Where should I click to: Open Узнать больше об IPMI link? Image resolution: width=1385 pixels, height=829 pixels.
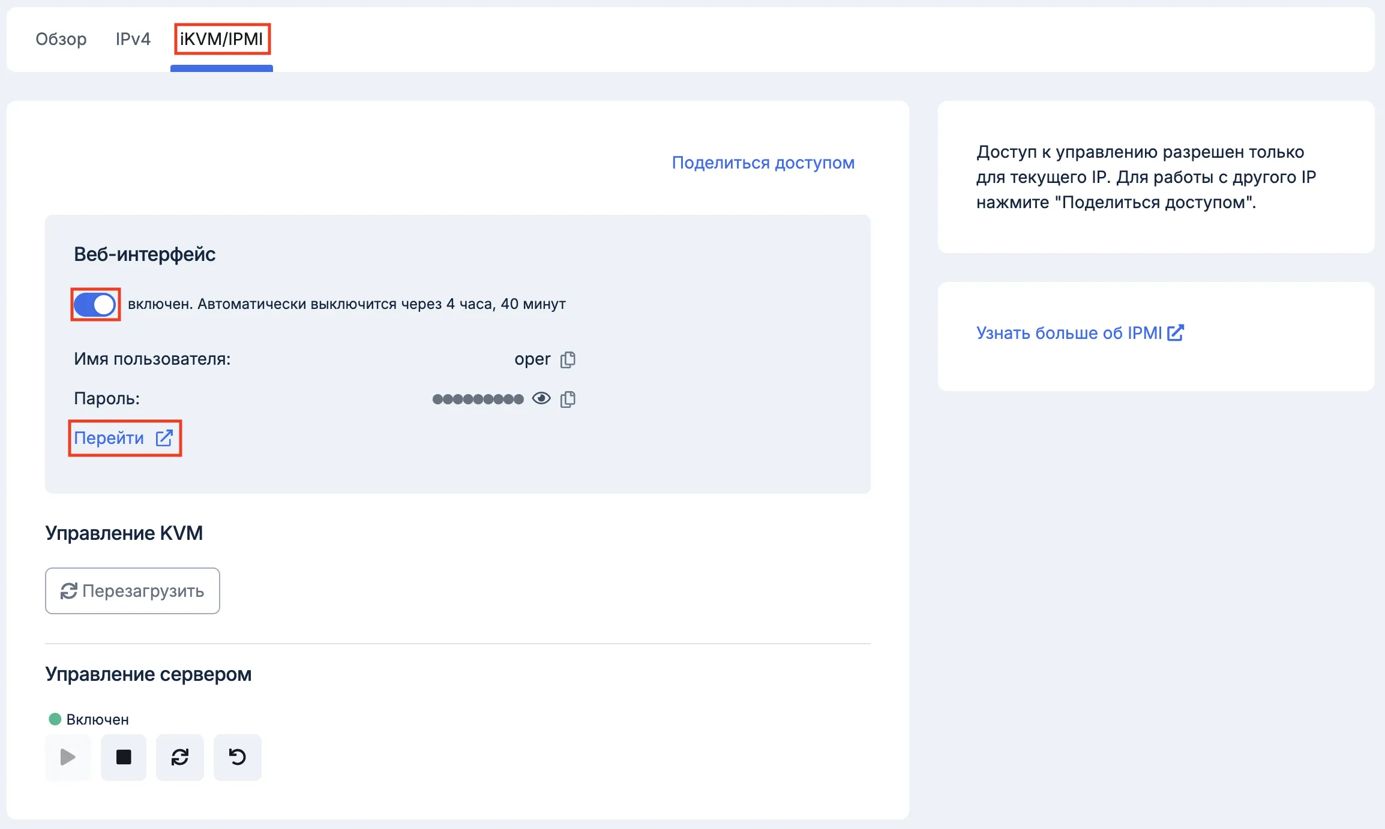pyautogui.click(x=1069, y=333)
